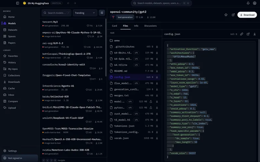Star the openai-community/gpt2 model
Image resolution: width=260 pixels, height=162 pixels.
coord(226,15)
